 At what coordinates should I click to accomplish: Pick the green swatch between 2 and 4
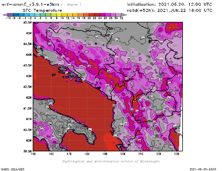(43, 15)
